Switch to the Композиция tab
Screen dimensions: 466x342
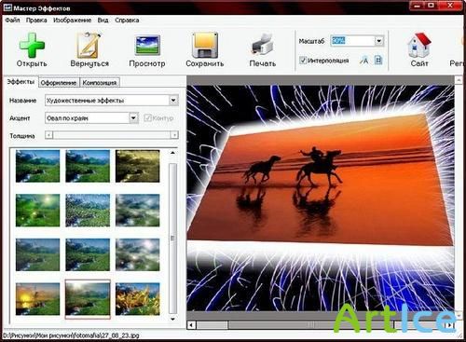100,83
